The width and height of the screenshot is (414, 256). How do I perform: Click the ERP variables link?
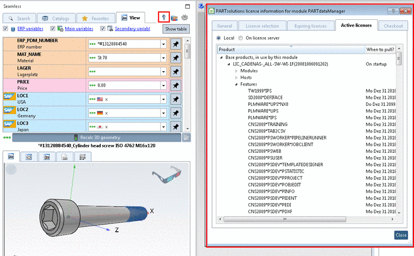tap(30, 29)
